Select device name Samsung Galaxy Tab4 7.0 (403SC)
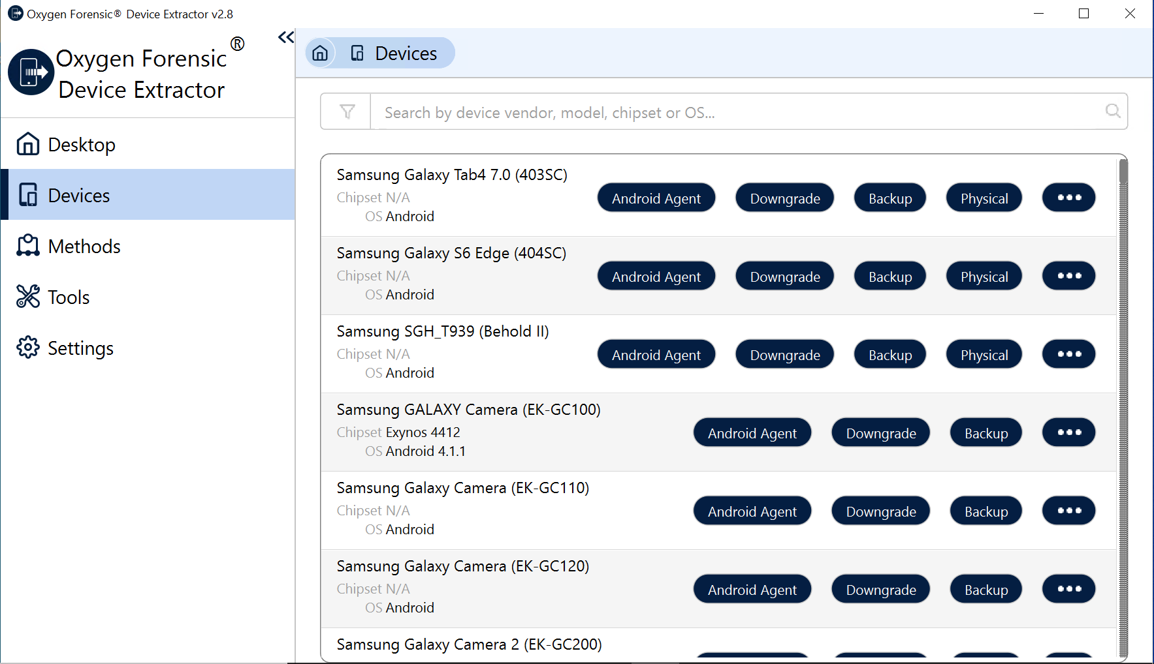Image resolution: width=1154 pixels, height=664 pixels. coord(452,175)
